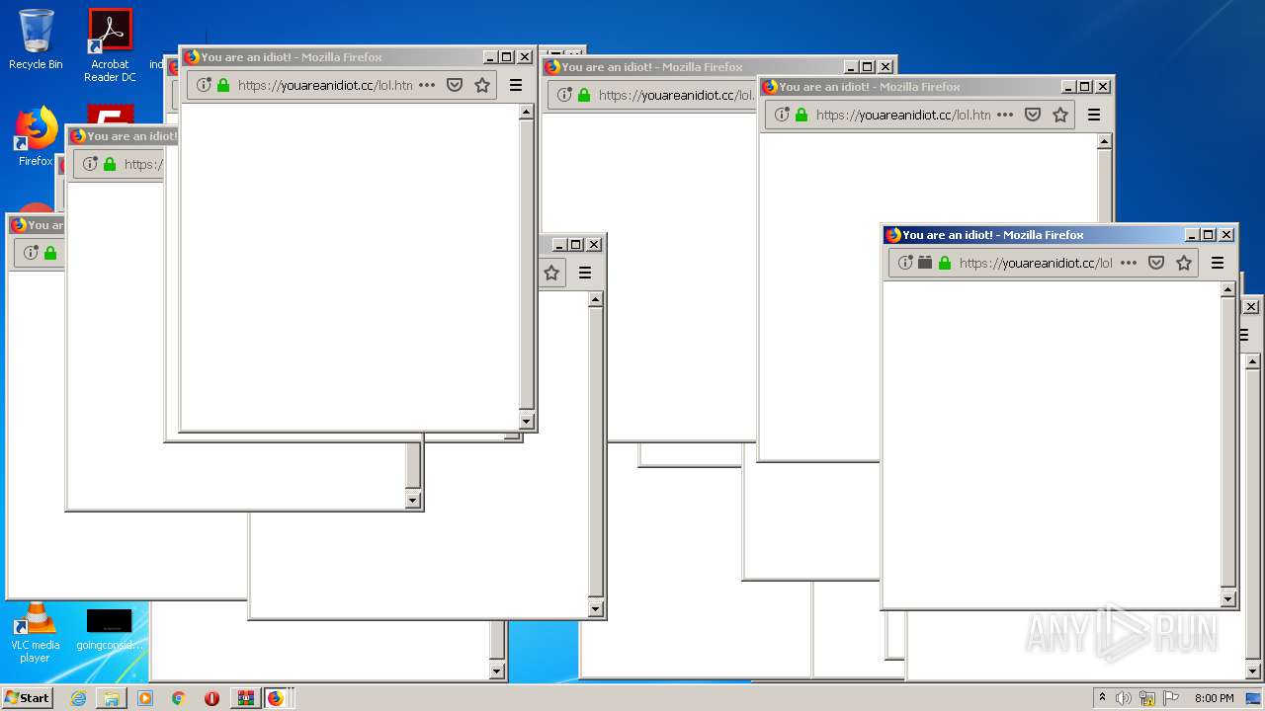Click the scroll-down arrow of the far right edge window
Screen dimensions: 1265x711
[x=1253, y=671]
